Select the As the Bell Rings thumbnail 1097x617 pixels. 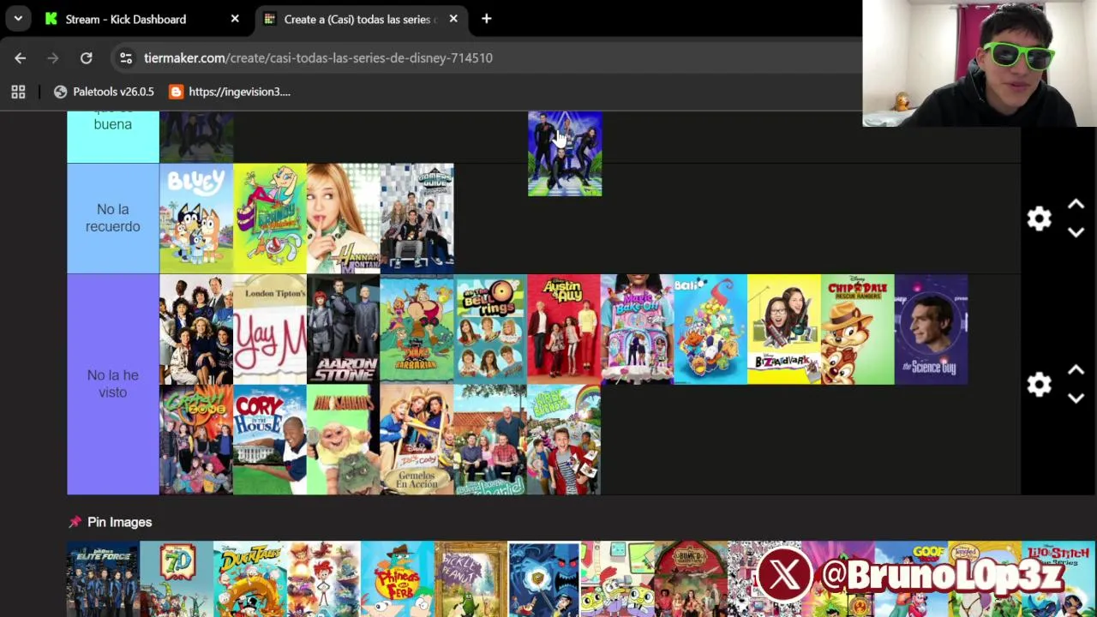pyautogui.click(x=491, y=329)
